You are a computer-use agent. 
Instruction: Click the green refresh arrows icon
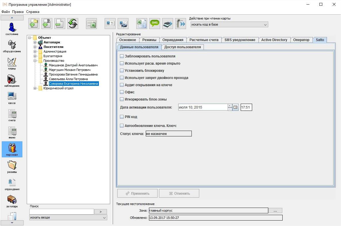coord(73,24)
